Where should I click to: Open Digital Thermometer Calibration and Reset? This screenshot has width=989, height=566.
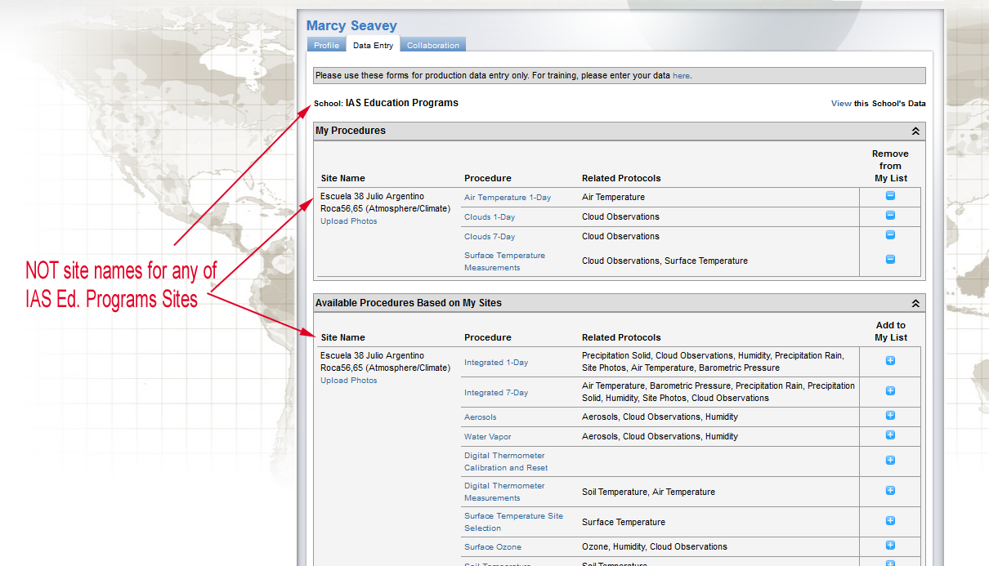pos(505,461)
